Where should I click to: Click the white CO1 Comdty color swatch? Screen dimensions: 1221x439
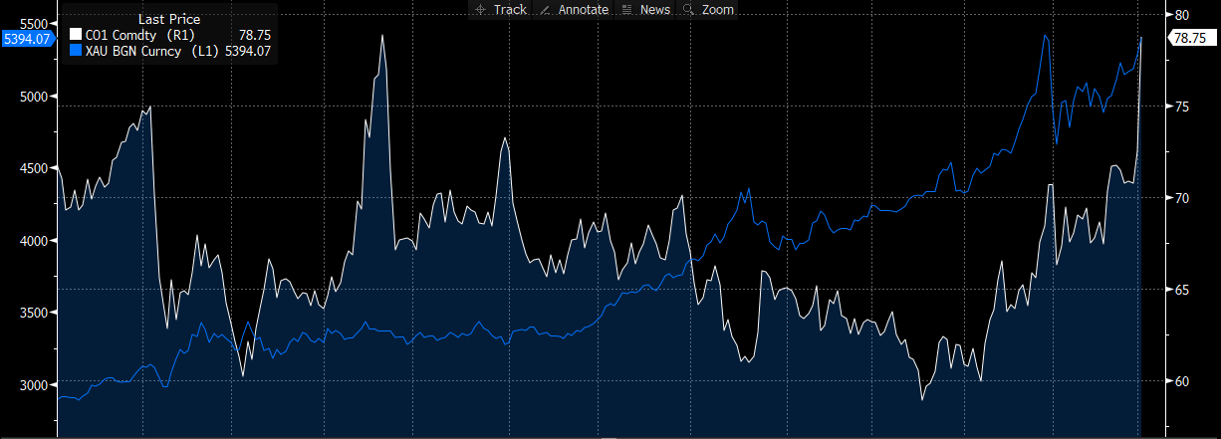click(76, 35)
